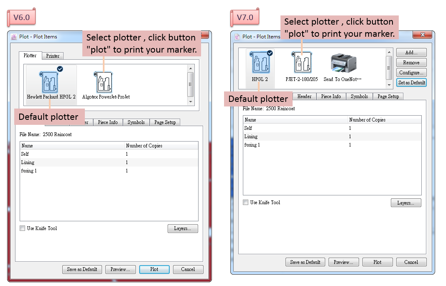The height and width of the screenshot is (286, 446).
Task: Click the V6.0 Plot window title icon
Action: tap(14, 37)
